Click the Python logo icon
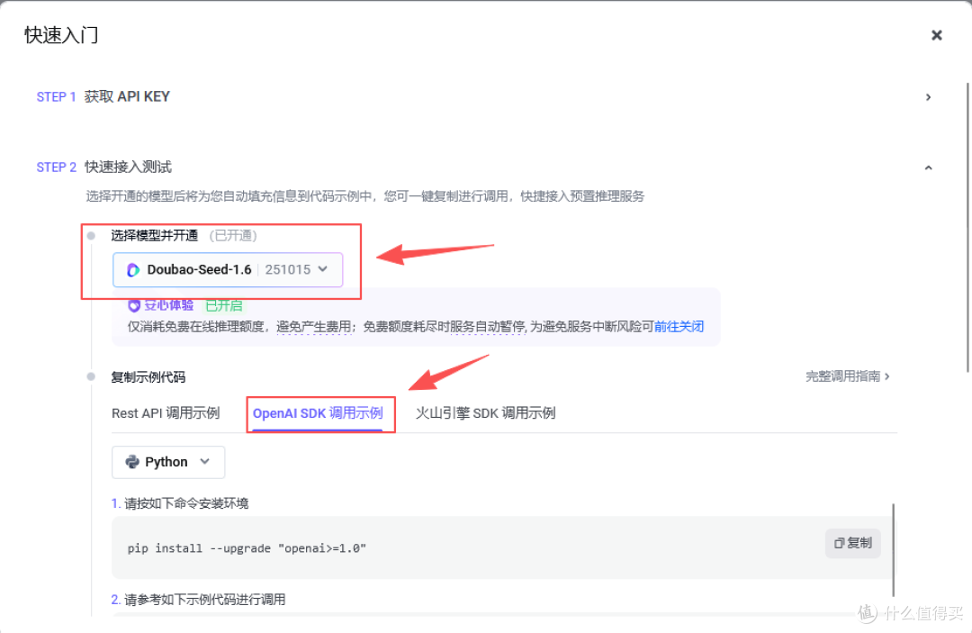Image resolution: width=972 pixels, height=633 pixels. pyautogui.click(x=132, y=462)
